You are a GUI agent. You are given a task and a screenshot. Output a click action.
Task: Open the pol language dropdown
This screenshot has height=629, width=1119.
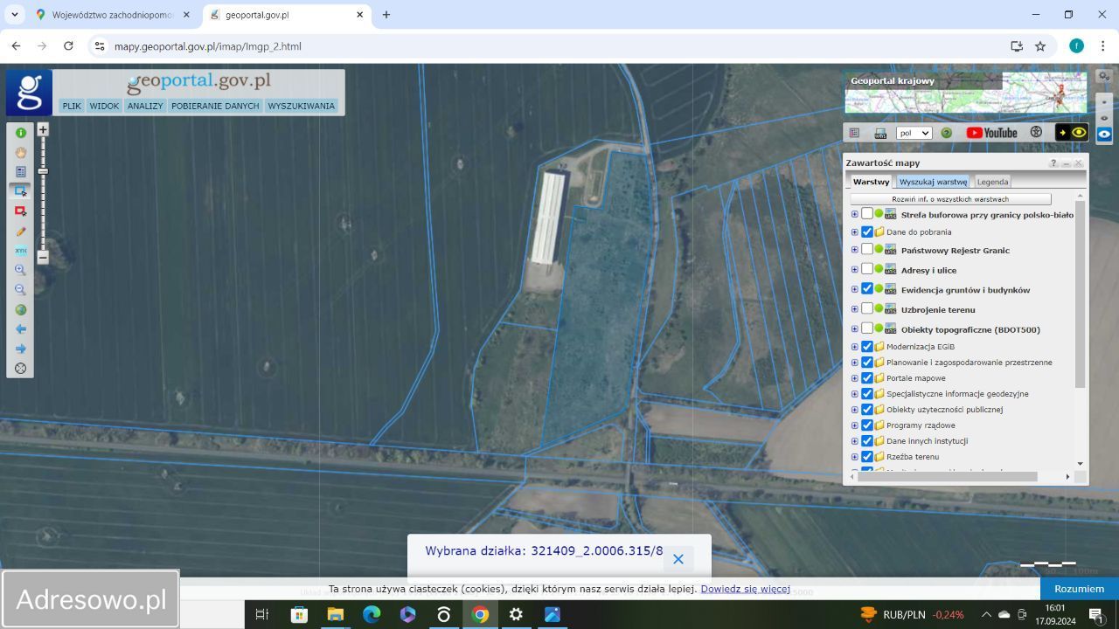pos(914,133)
